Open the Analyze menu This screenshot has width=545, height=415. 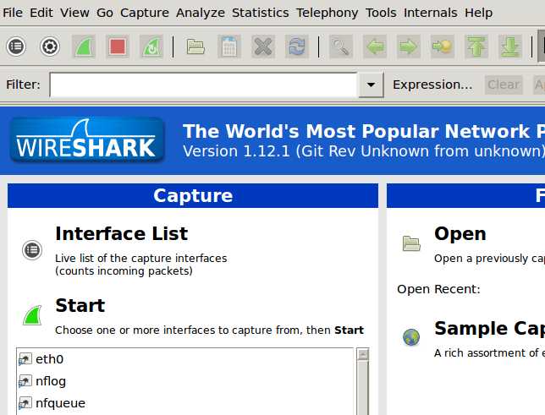(x=201, y=13)
